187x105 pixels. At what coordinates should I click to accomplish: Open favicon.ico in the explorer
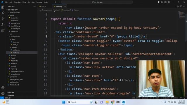click(15, 18)
